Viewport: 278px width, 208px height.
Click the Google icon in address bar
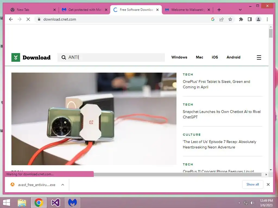click(x=213, y=19)
